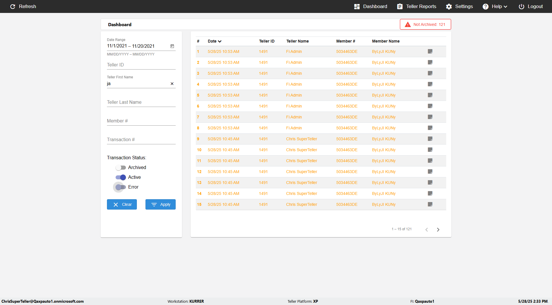Viewport: 552px width, 305px height.
Task: Click the note icon in row 4
Action: pyautogui.click(x=430, y=84)
